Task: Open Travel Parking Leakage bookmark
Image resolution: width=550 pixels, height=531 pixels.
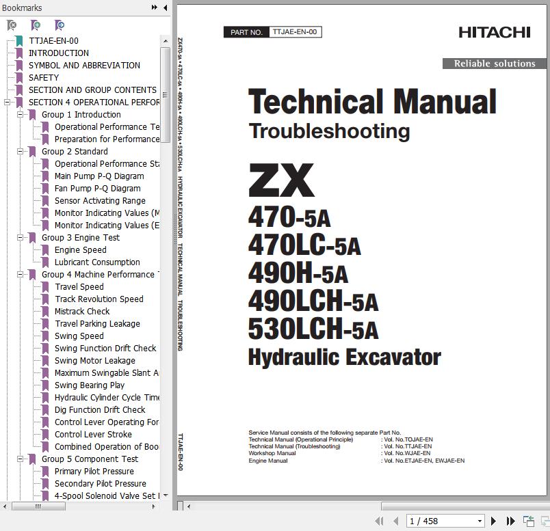Action: (97, 323)
